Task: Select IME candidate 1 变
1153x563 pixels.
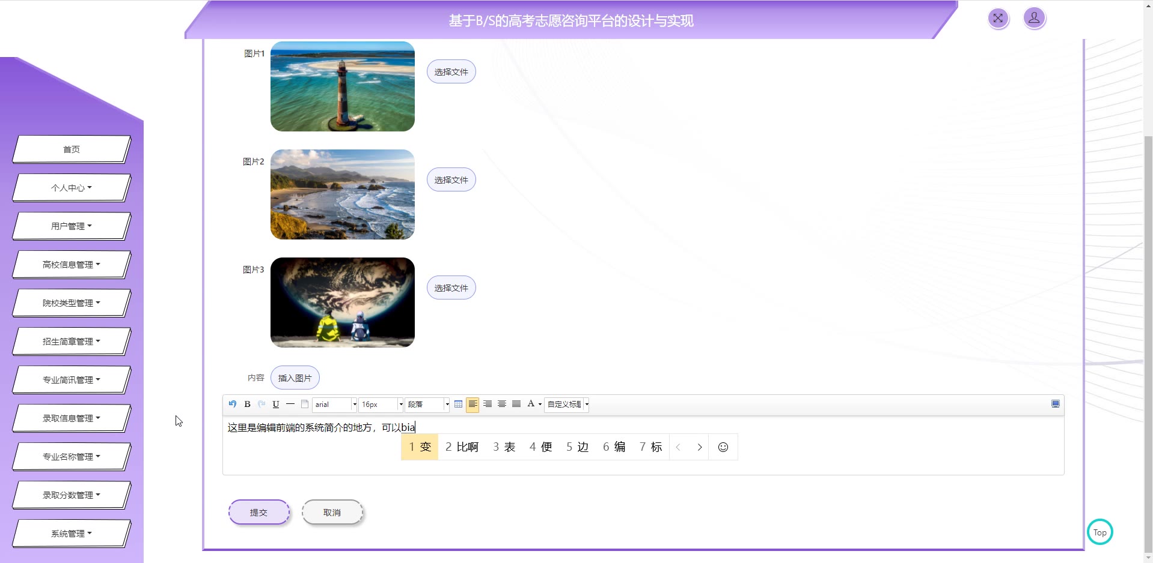Action: [x=420, y=447]
